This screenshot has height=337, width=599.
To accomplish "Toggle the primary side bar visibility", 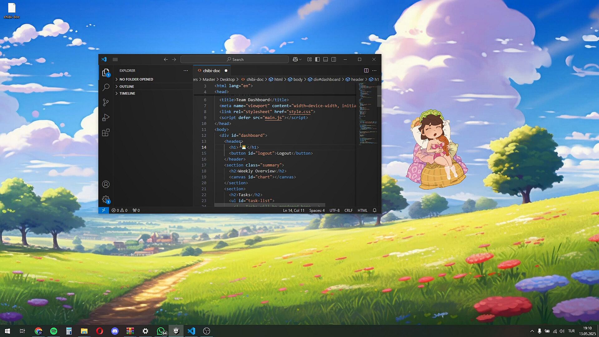I will pos(318,59).
